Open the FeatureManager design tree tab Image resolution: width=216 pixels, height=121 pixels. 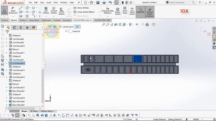[x=8, y=28]
